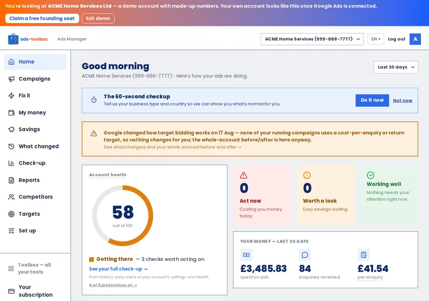
Task: Click the 84 enquiries received value
Action: 305,269
